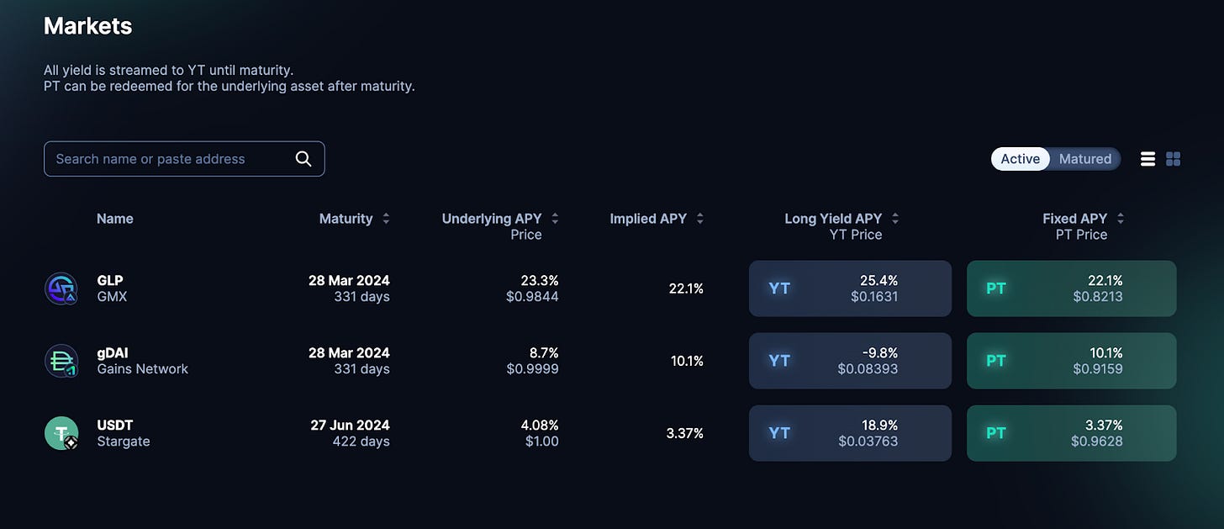Open the GLP PT 22.1% card

pos(1071,288)
